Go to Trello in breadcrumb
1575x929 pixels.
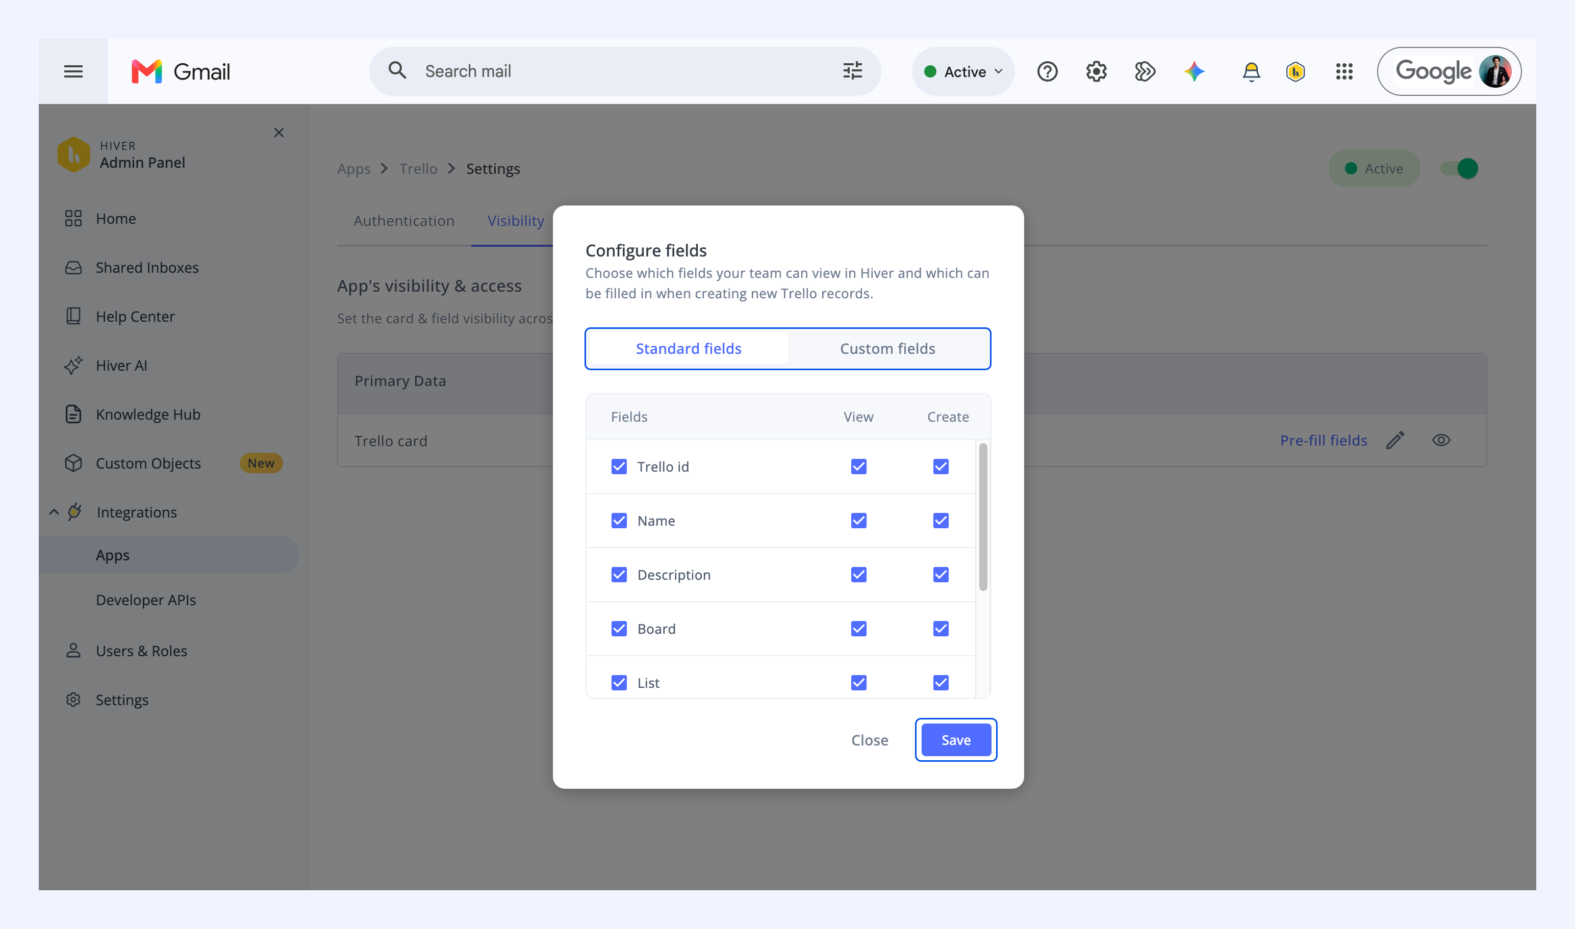tap(418, 168)
